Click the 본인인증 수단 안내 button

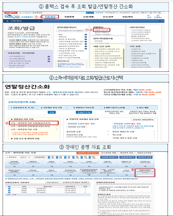(x=77, y=127)
